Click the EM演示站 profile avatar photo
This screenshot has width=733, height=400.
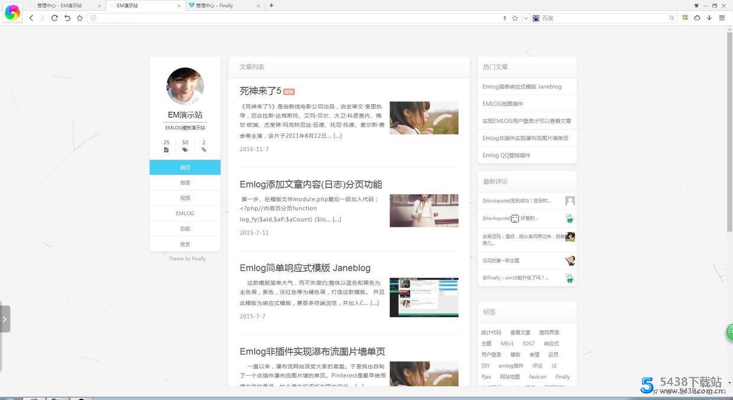185,86
